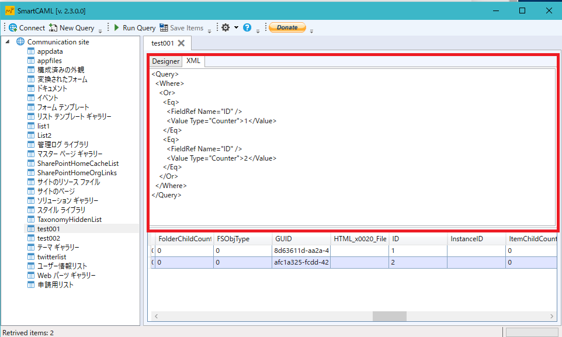Click the list icon beside イベント

[x=31, y=98]
